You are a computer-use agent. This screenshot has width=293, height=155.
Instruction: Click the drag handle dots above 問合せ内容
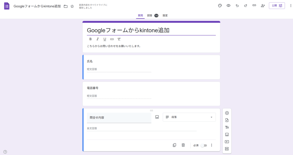click(x=151, y=111)
